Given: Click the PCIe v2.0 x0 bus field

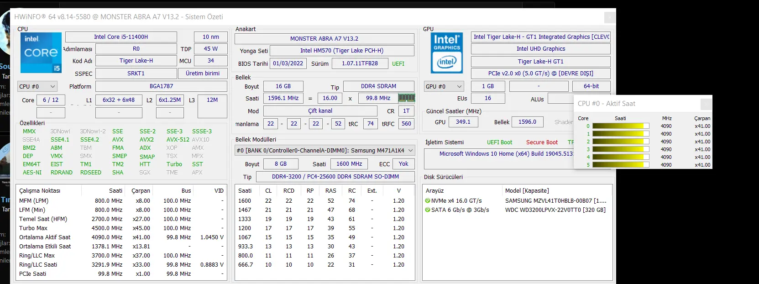Looking at the screenshot, I should pyautogui.click(x=541, y=74).
